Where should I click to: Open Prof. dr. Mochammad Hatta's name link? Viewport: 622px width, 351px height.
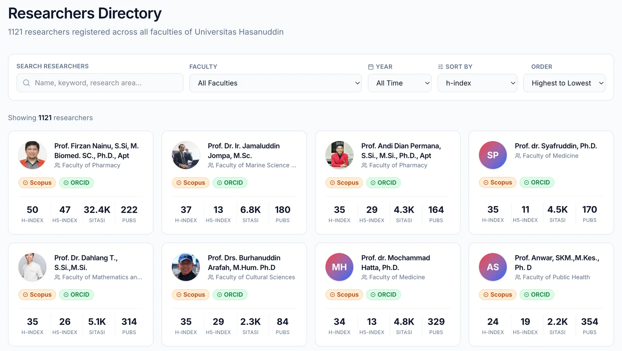[x=395, y=263]
